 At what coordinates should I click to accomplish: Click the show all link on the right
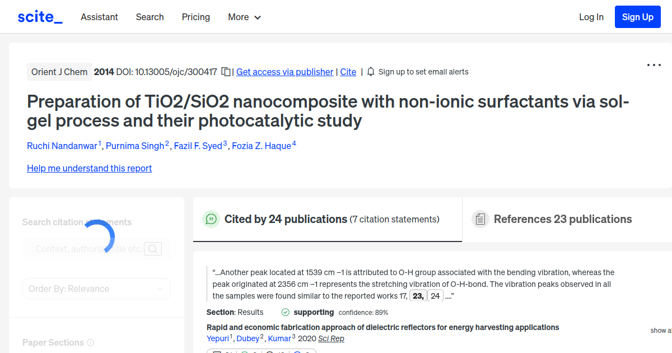pos(661,331)
